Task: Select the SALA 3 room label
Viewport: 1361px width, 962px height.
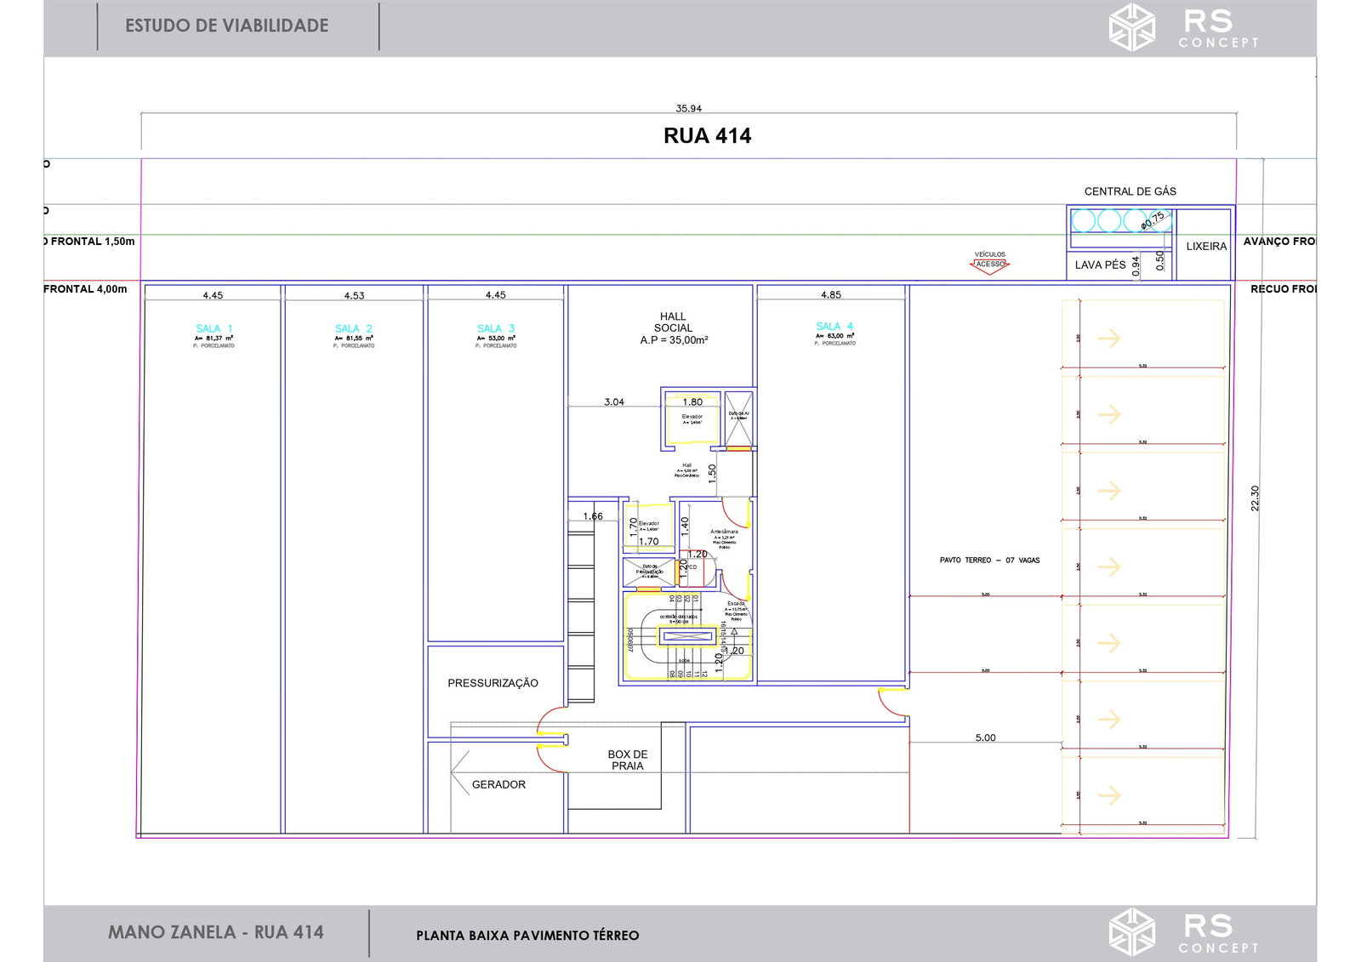Action: click(x=496, y=328)
